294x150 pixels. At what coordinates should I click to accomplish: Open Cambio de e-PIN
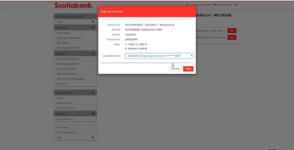tap(75, 103)
